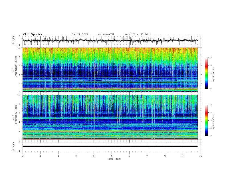226x175 pixels.
Task: Click the time axis tick label "0"
Action: (x=23, y=156)
